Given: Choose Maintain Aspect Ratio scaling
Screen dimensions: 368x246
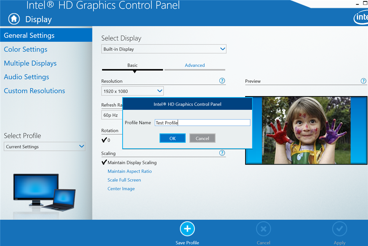Looking at the screenshot, I should tap(129, 171).
